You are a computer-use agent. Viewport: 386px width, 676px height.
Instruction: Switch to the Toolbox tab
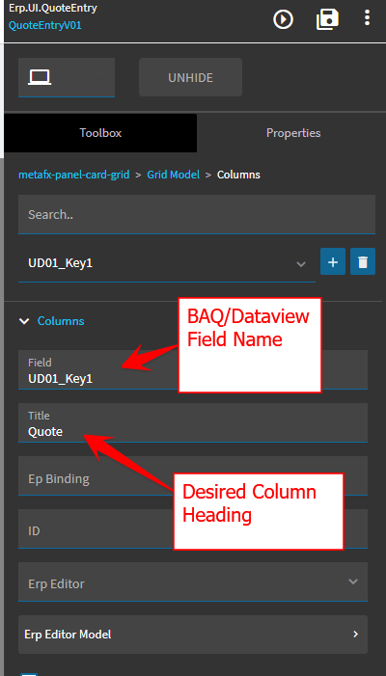click(x=100, y=133)
